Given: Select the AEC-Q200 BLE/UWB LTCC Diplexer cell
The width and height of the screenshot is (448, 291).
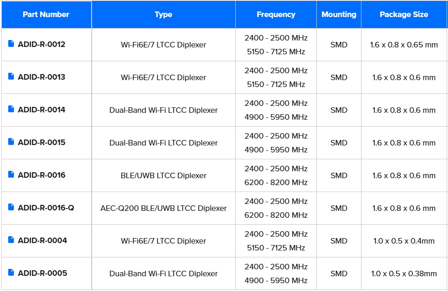Looking at the screenshot, I should (x=163, y=208).
